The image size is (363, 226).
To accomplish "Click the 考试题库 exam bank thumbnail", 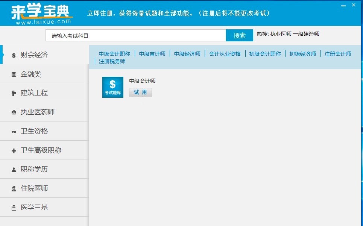I will point(112,87).
